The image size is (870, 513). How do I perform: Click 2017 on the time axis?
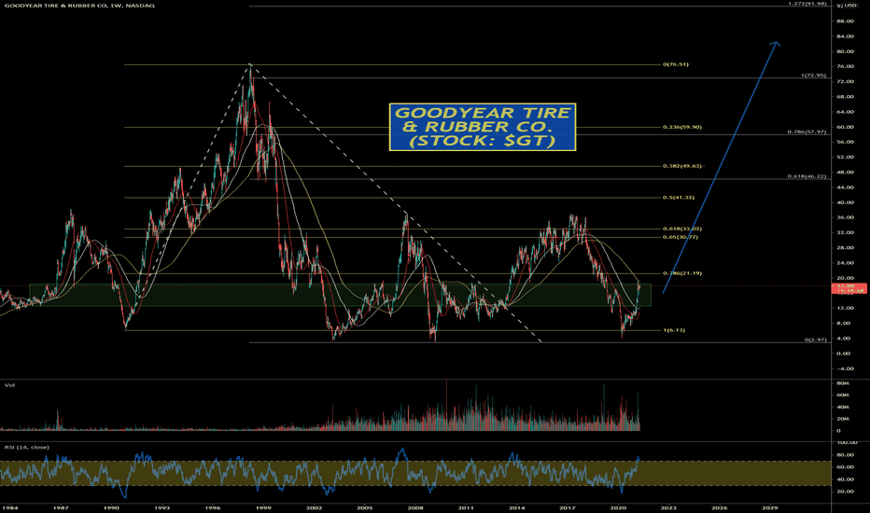pos(567,507)
